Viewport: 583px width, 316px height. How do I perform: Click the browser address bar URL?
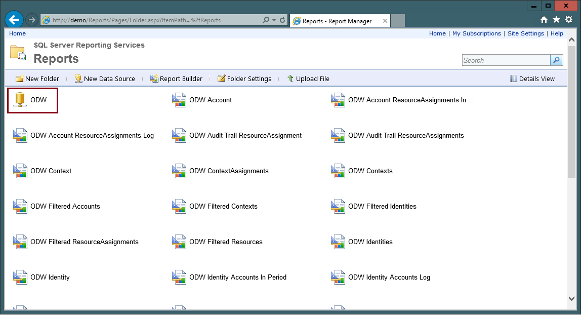tap(137, 20)
